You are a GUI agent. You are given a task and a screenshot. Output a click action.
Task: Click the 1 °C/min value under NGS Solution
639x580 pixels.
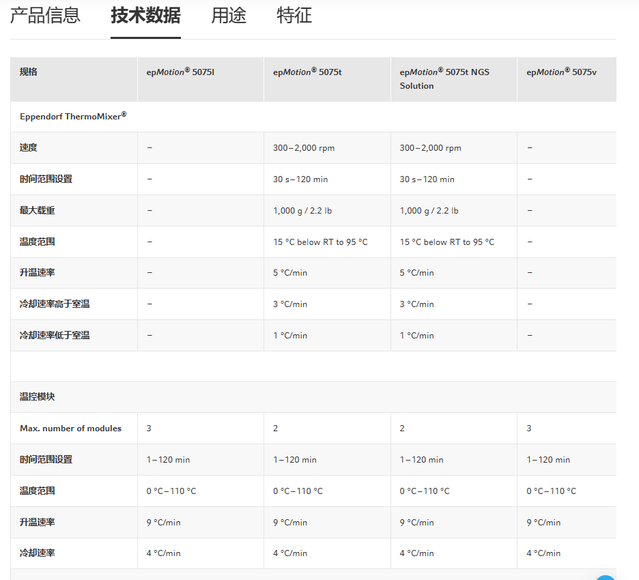point(417,336)
